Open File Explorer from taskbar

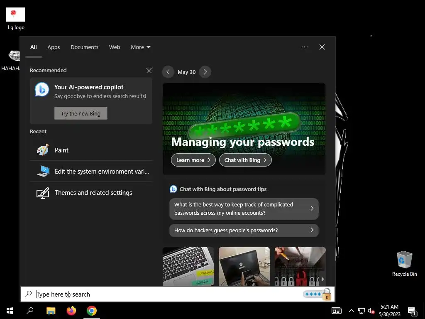tap(51, 311)
